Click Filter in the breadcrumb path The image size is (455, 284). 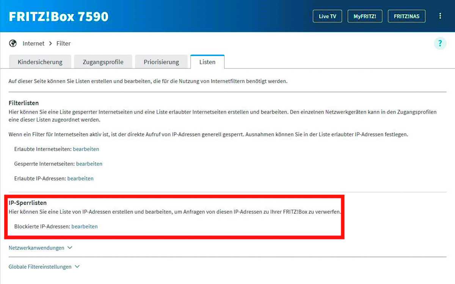pyautogui.click(x=63, y=44)
